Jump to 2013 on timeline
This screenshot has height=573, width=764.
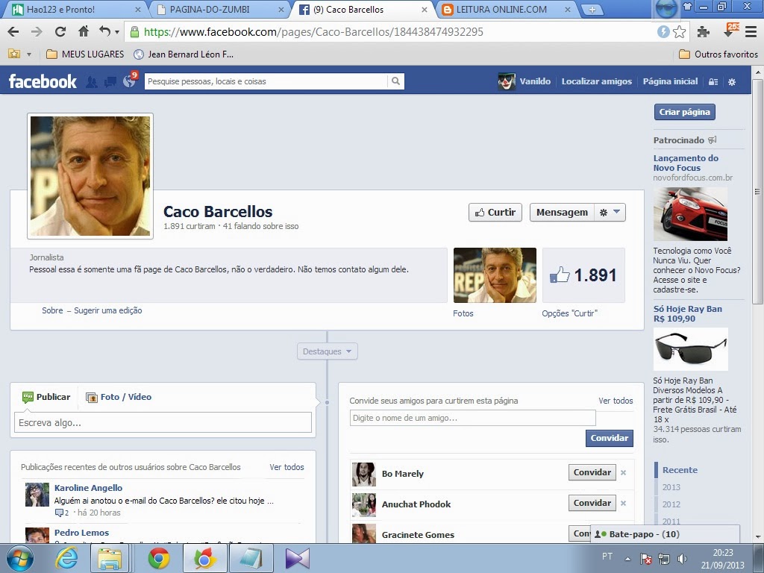671,487
